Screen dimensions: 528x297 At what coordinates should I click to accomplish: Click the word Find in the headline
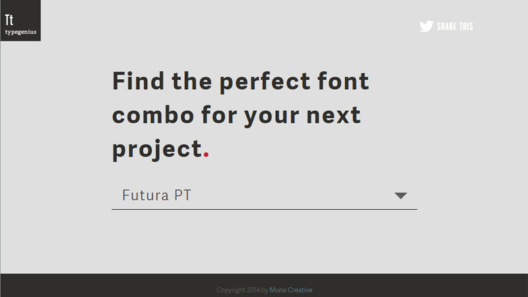[x=138, y=81]
